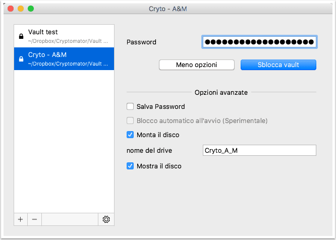
Task: Uncheck the Mostra il disco checkbox
Action: [x=130, y=166]
